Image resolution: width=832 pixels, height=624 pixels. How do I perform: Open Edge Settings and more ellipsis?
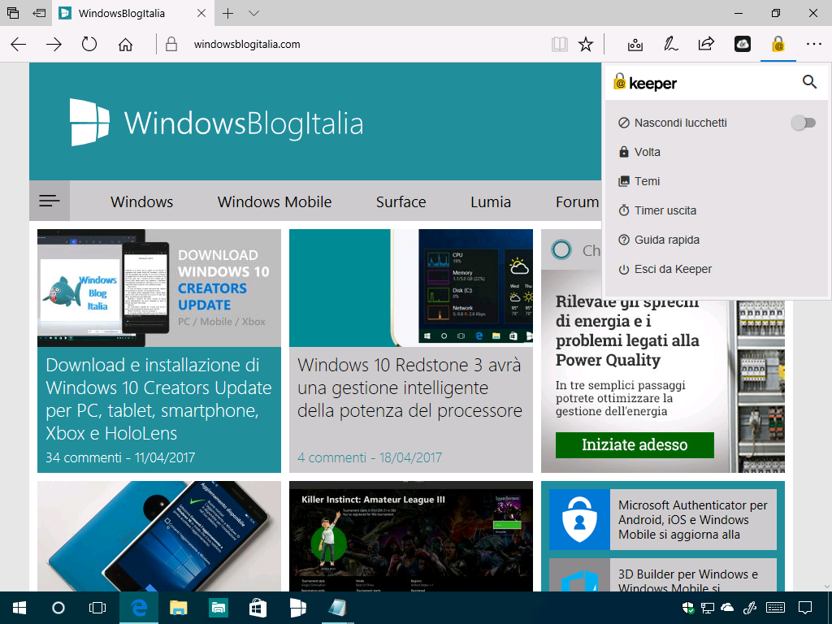(x=813, y=45)
